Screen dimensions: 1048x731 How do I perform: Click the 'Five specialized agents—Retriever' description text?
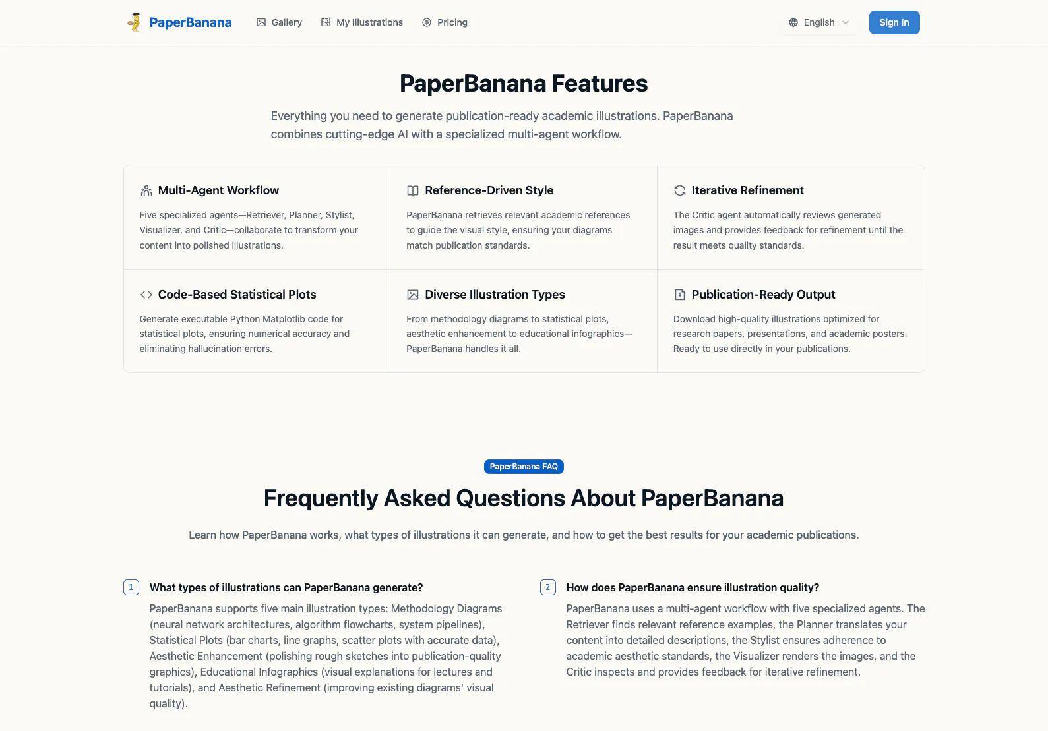(x=249, y=230)
